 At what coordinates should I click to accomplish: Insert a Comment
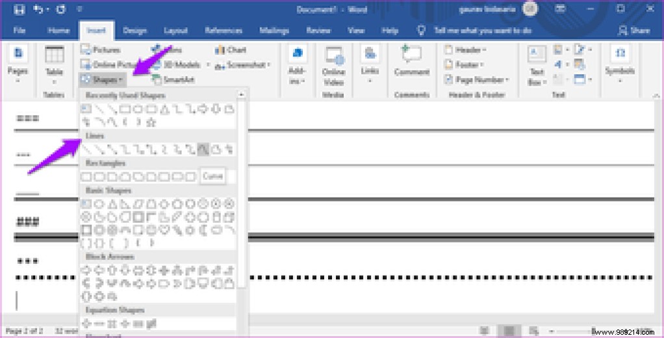click(x=412, y=62)
